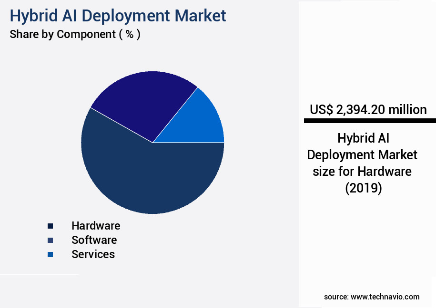The image size is (436, 308).
Task: Click 'Deployment Market' in the right caption
Action: tap(362, 155)
